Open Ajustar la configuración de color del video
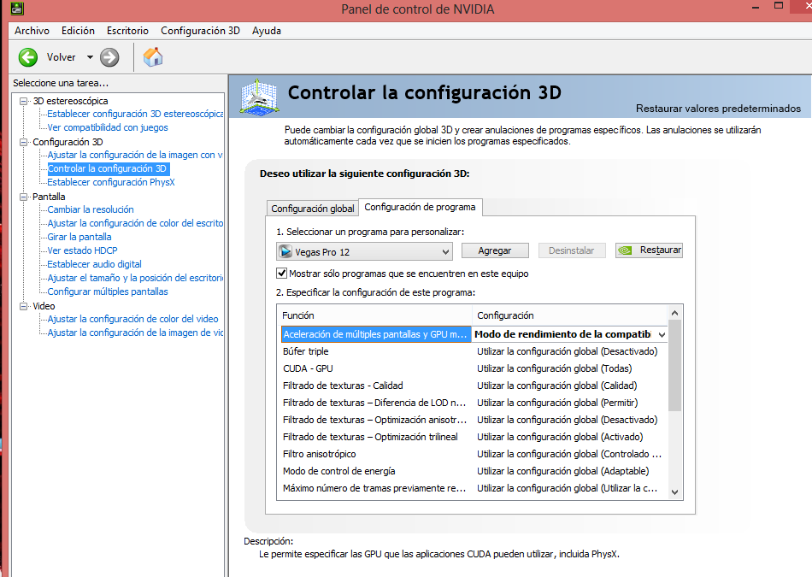Screen dimensions: 812x577 (x=133, y=319)
